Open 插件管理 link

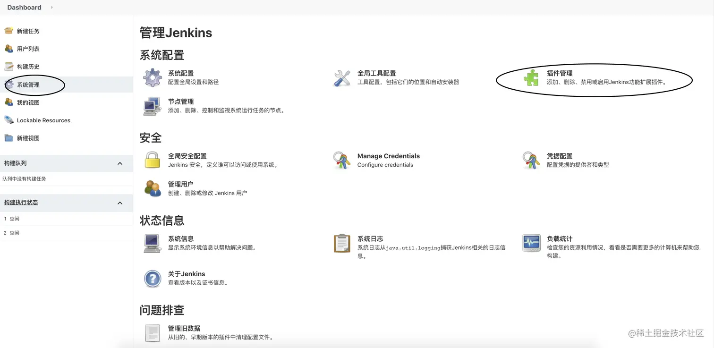click(x=560, y=73)
